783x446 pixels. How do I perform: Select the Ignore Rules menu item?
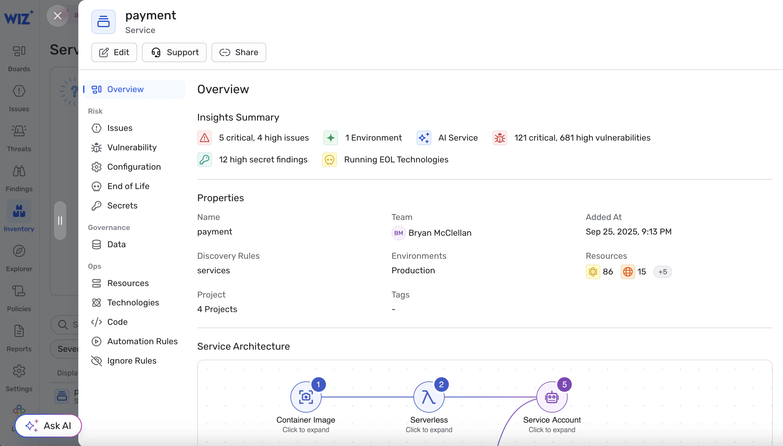132,361
